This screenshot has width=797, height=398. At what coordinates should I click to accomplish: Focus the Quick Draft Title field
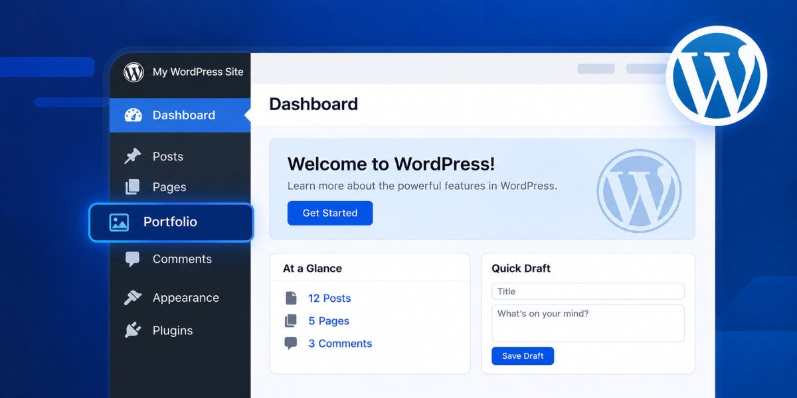point(588,291)
